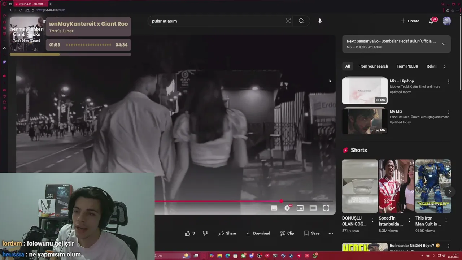Open File Explorer from the taskbar
Image resolution: width=462 pixels, height=260 pixels.
point(219,256)
